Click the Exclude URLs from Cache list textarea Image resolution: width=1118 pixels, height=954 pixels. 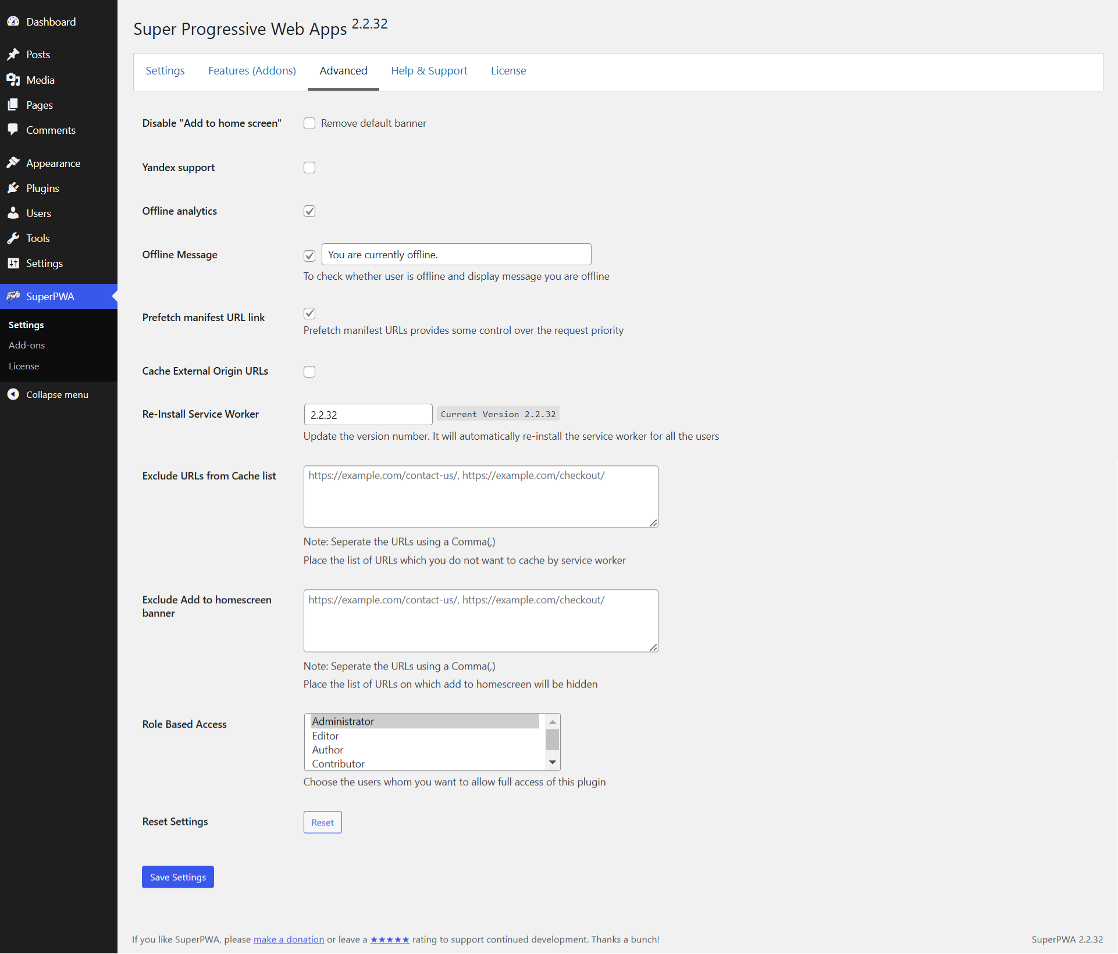481,496
